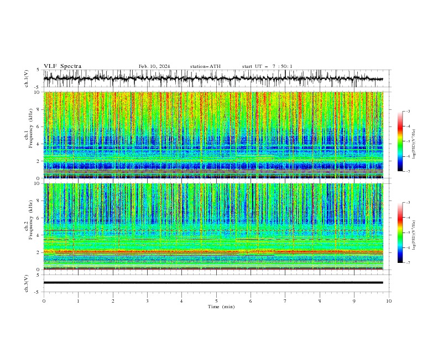Click the ch.3 flat waveform trace
438x338 pixels.
213,283
